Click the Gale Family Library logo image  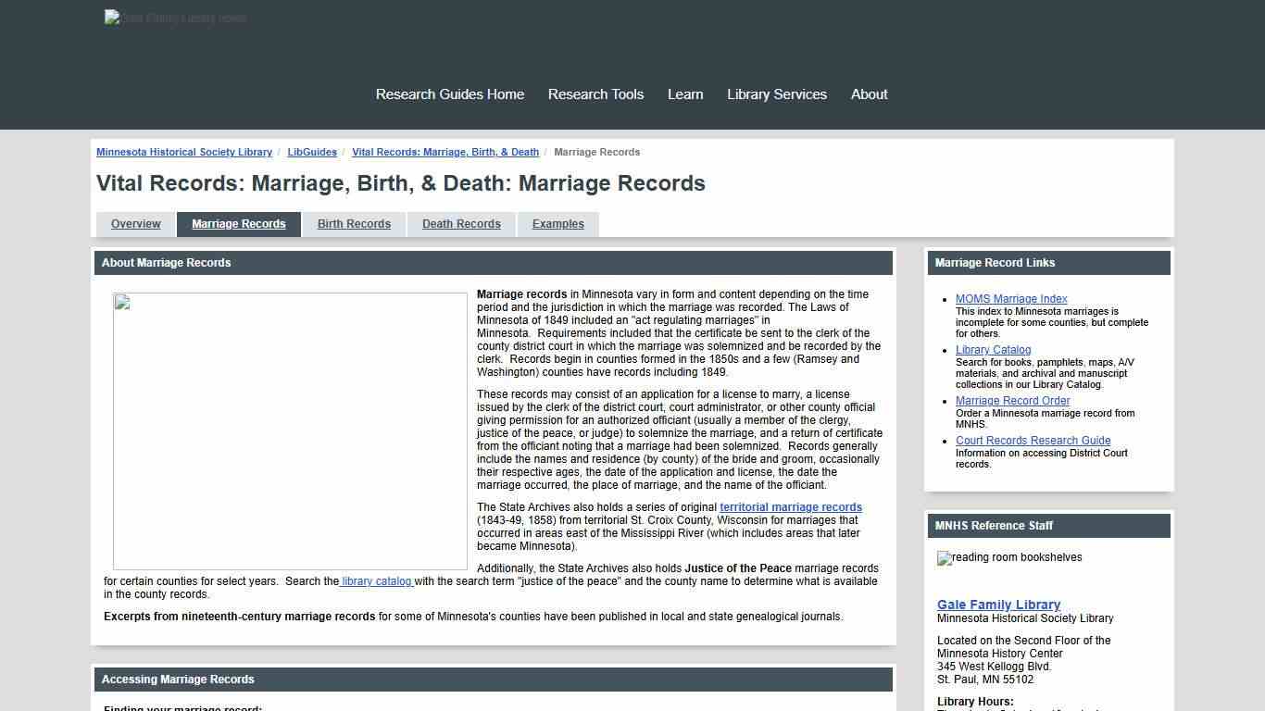coord(175,17)
